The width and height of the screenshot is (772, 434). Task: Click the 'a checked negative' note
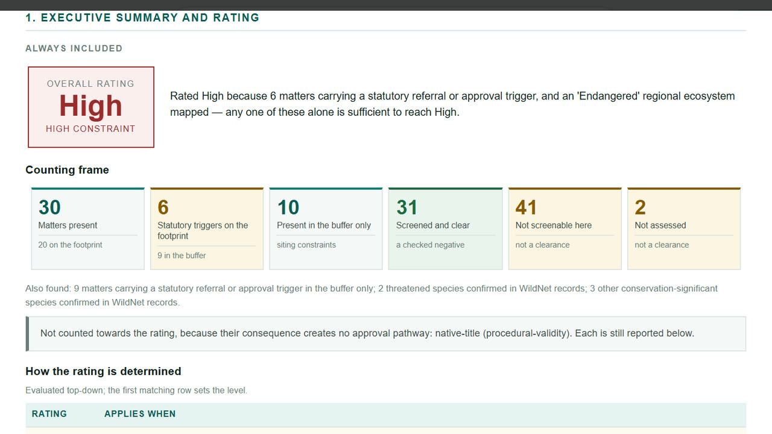pos(430,245)
